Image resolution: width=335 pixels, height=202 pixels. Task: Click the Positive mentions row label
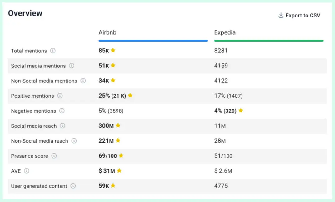[x=32, y=96]
